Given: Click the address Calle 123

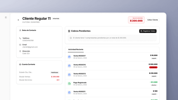Looking at the screenshot, I should pyautogui.click(x=26, y=54).
